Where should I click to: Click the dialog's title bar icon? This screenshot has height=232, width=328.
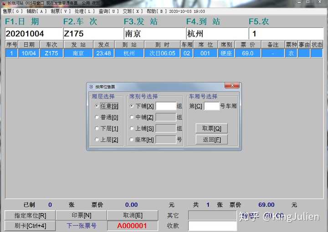coord(91,87)
